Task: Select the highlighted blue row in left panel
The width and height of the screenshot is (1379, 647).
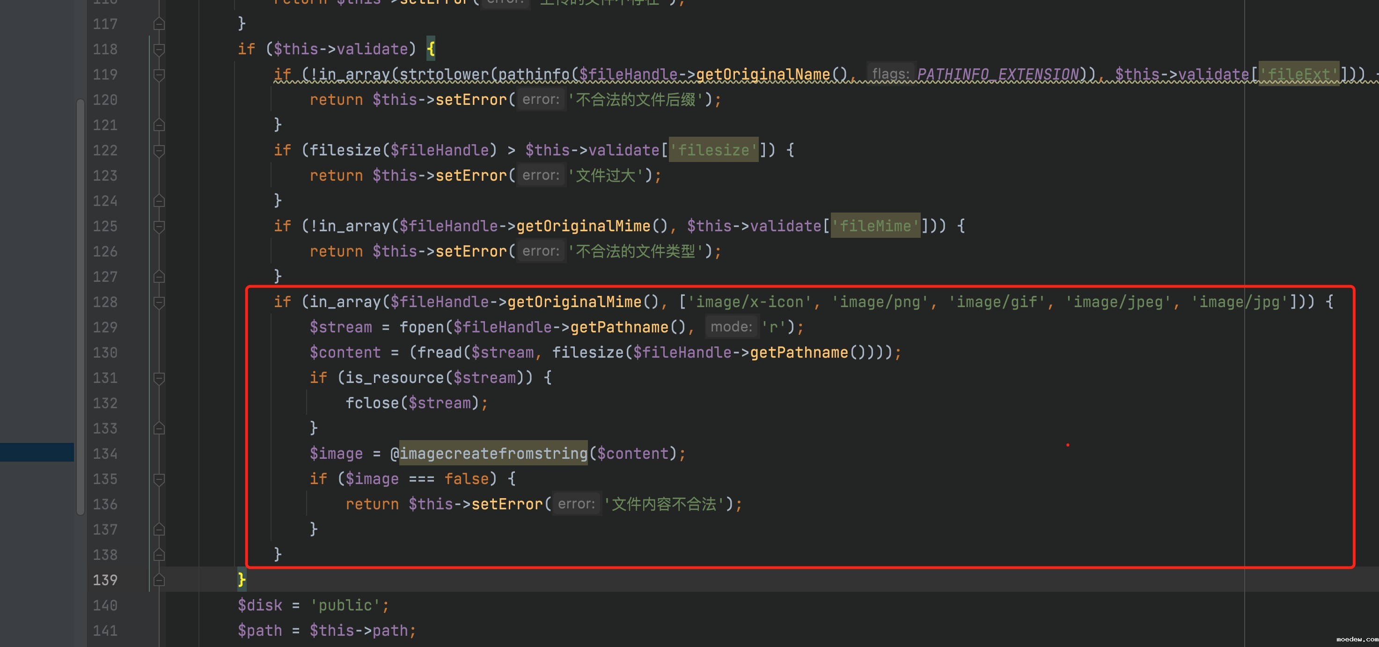Action: pos(37,452)
